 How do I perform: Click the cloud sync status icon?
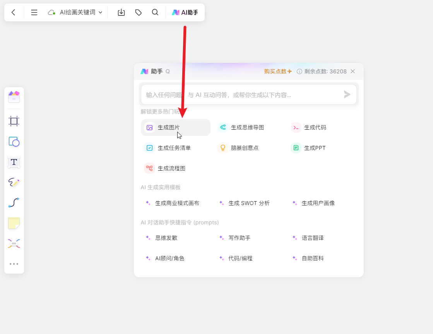tap(51, 12)
